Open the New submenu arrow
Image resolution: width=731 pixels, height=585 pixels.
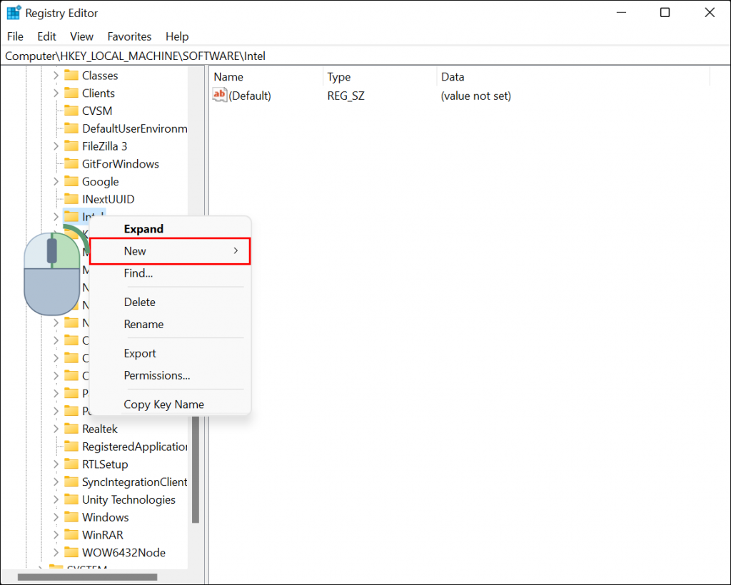click(x=236, y=251)
